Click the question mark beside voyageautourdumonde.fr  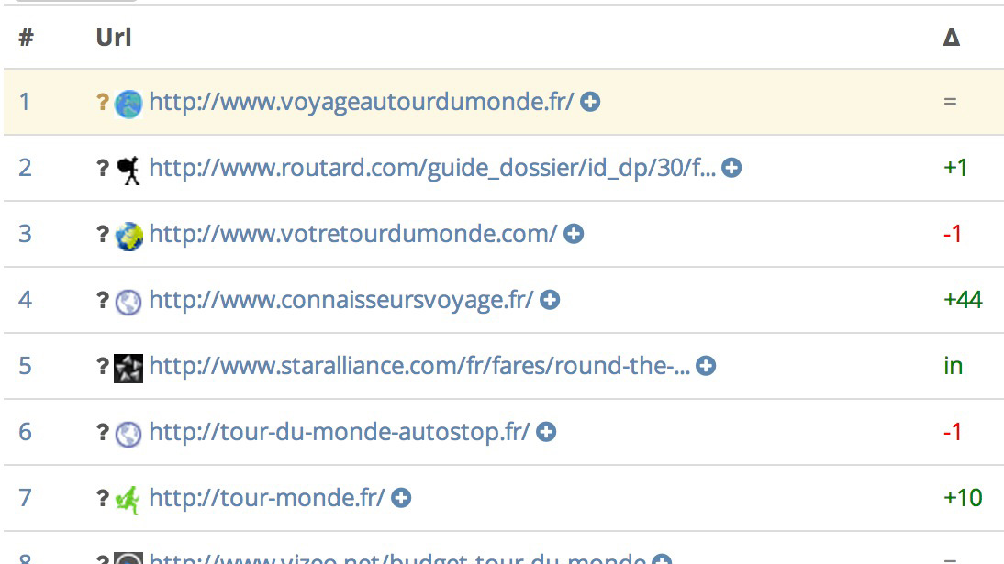tap(103, 102)
